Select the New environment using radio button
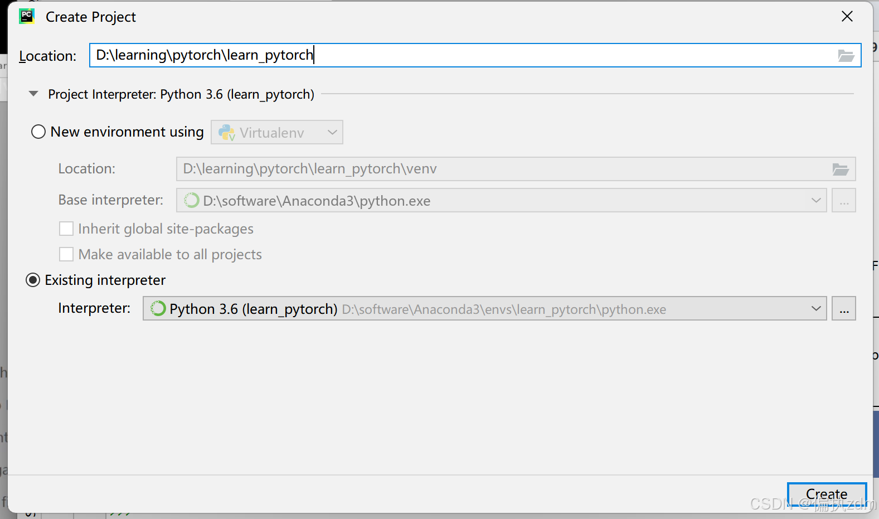This screenshot has height=519, width=879. 38,132
